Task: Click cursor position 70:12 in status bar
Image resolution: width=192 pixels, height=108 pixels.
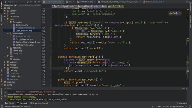Action: [x=154, y=106]
